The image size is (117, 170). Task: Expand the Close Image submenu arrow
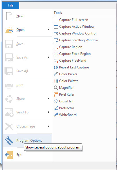(49, 126)
